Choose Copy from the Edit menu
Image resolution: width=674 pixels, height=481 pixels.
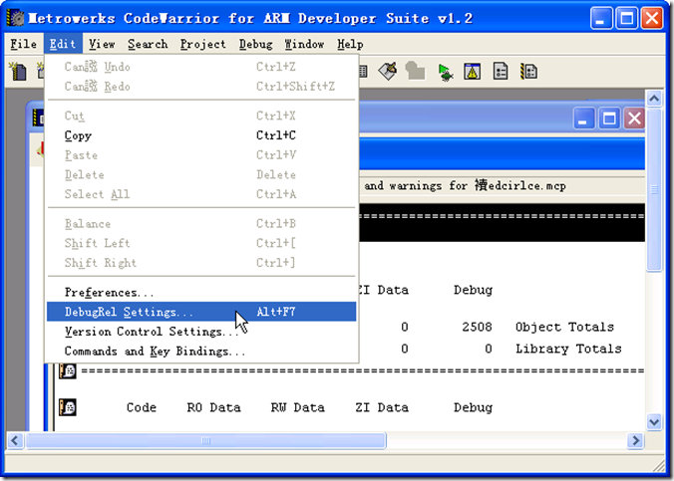point(201,135)
